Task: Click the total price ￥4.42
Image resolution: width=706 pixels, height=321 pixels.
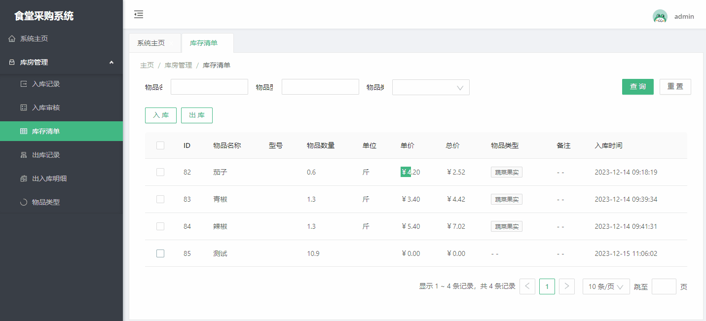Action: [x=456, y=199]
